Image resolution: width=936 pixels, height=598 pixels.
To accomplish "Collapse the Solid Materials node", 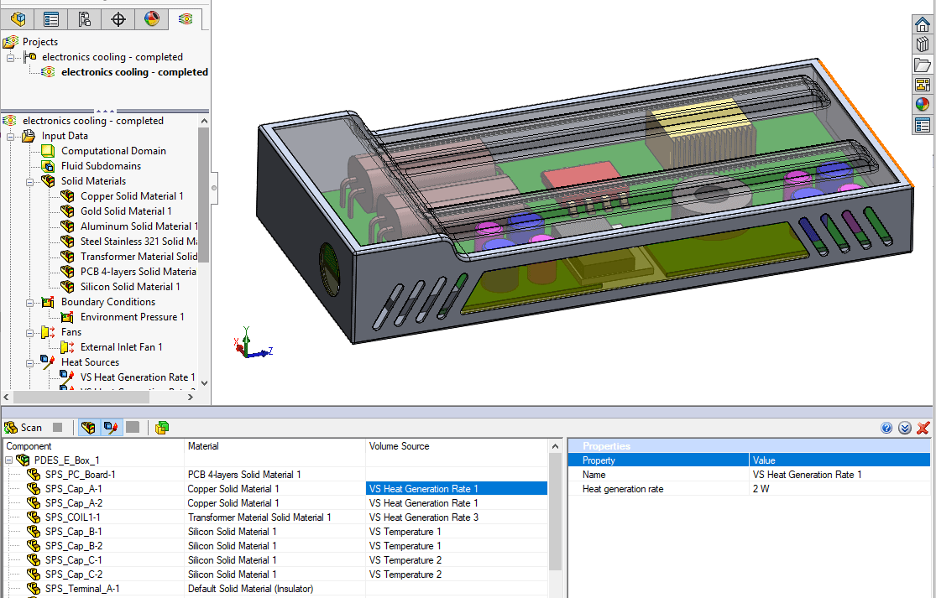I will click(x=29, y=182).
